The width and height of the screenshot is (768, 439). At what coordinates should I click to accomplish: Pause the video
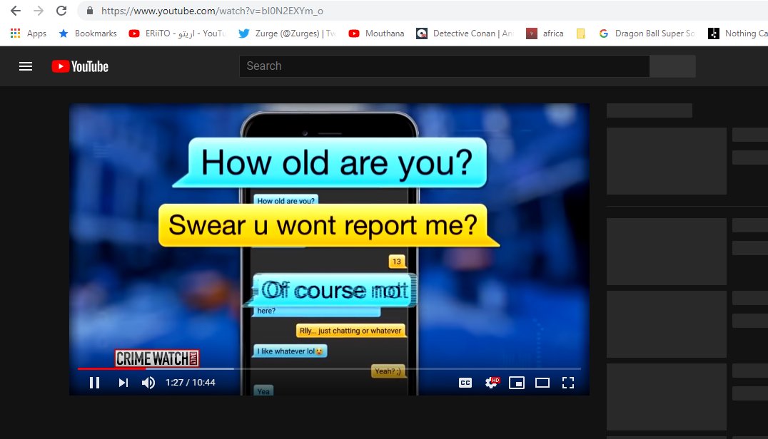point(94,382)
